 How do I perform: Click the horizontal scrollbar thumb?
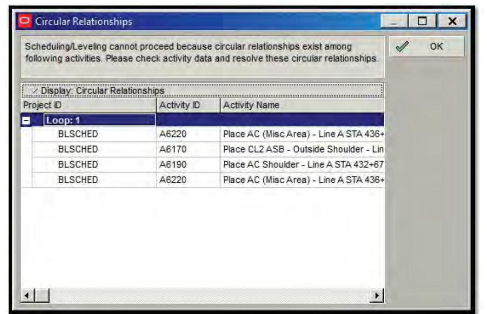pyautogui.click(x=42, y=295)
